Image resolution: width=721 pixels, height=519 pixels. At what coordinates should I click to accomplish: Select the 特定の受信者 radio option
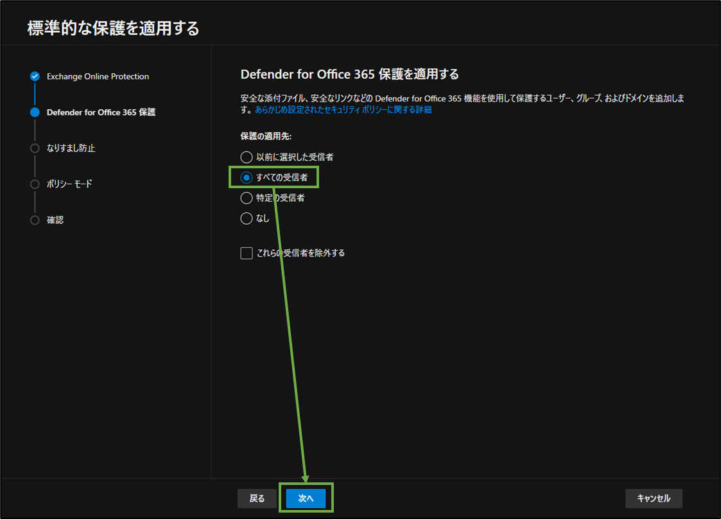pyautogui.click(x=247, y=198)
